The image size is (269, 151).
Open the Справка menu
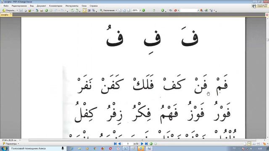(93, 6)
